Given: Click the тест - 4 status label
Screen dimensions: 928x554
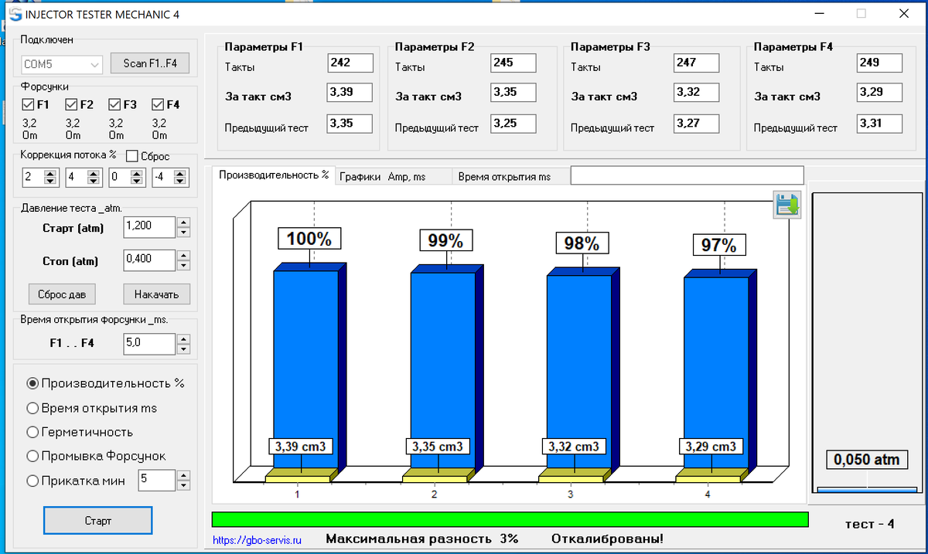Looking at the screenshot, I should [x=870, y=524].
